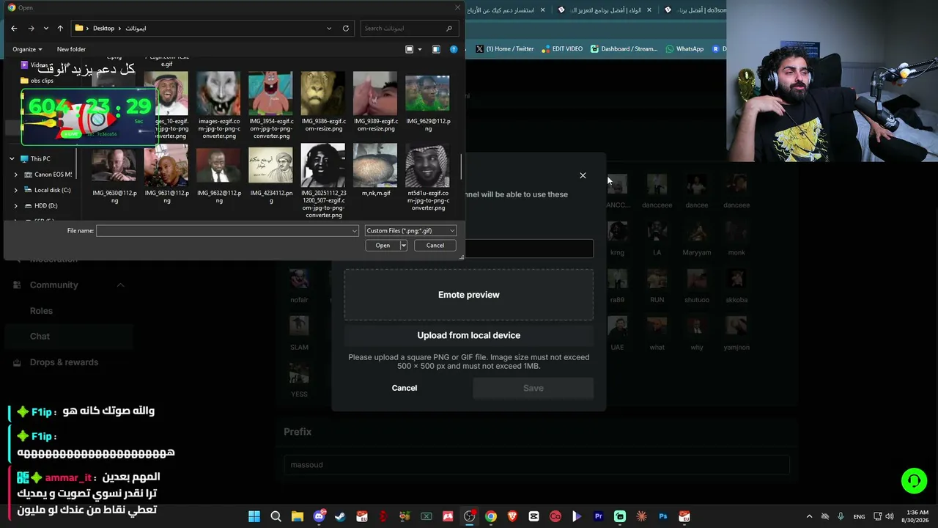Expand the HDD (D:) tree node

(16, 206)
